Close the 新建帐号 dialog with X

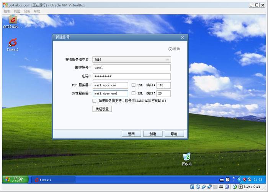[x=182, y=38]
